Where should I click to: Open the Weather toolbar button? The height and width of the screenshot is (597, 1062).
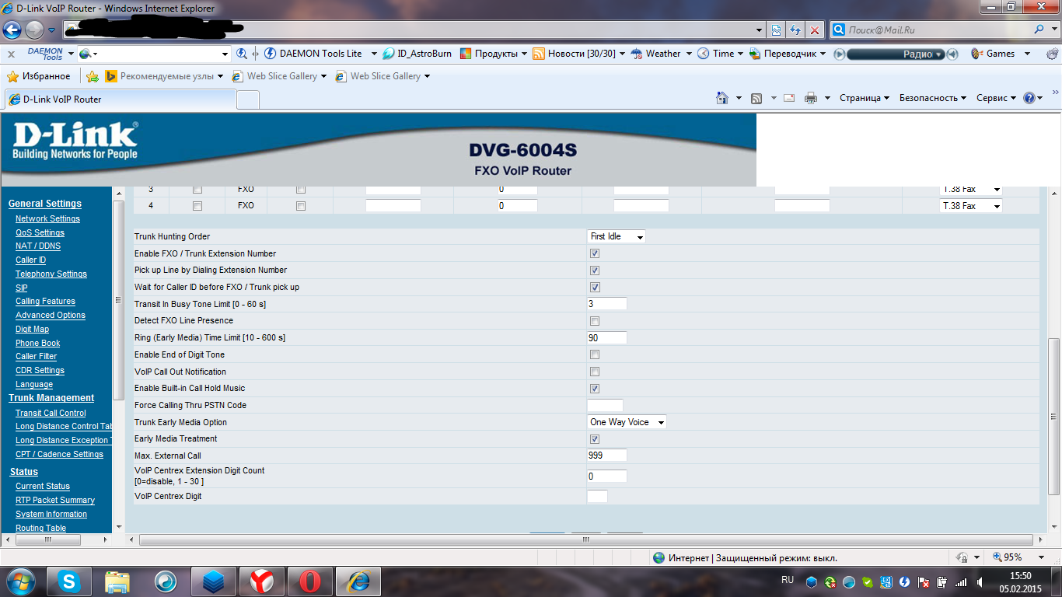click(x=655, y=54)
